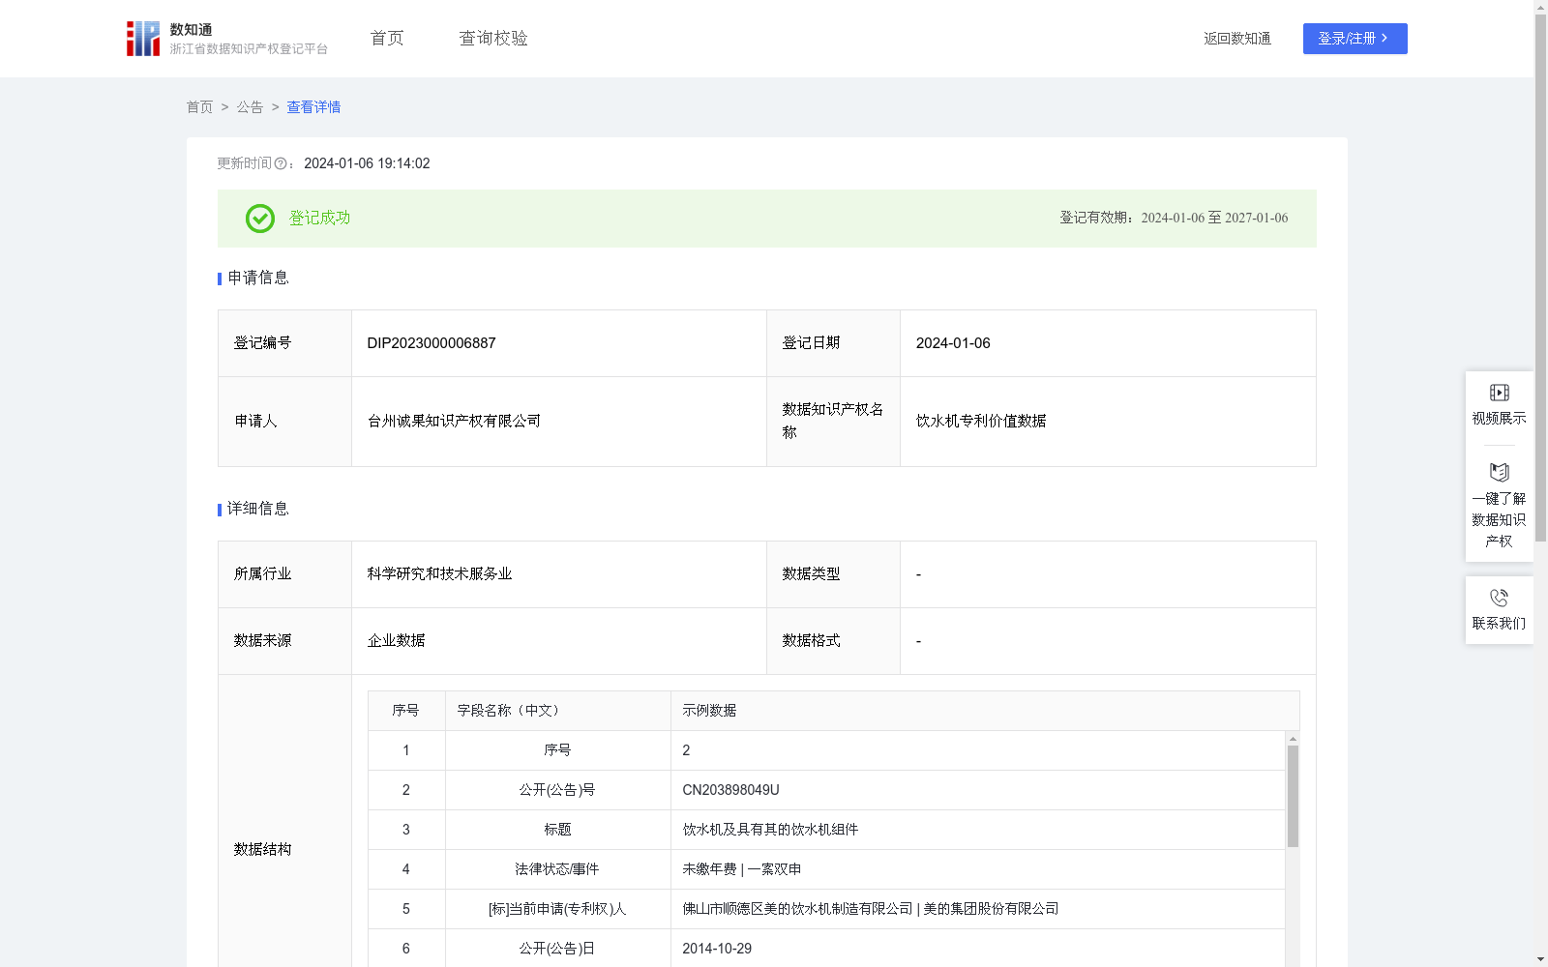
Task: Click the 示例数据 column header
Action: [x=985, y=711]
